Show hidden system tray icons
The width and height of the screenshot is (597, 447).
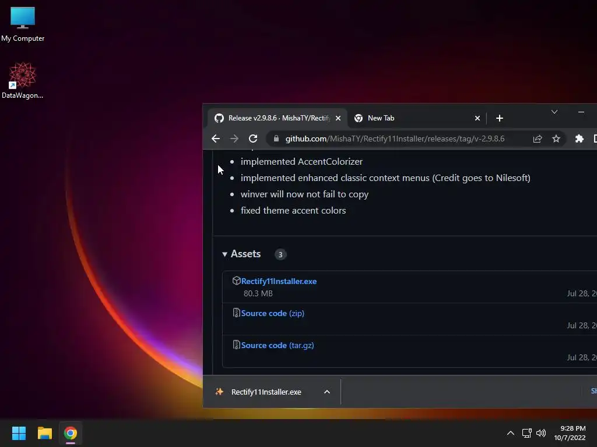pos(511,433)
